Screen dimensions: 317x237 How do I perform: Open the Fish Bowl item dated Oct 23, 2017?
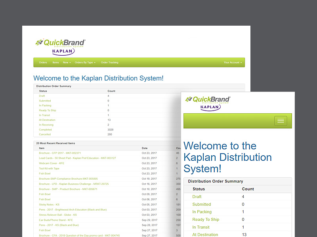45,173
